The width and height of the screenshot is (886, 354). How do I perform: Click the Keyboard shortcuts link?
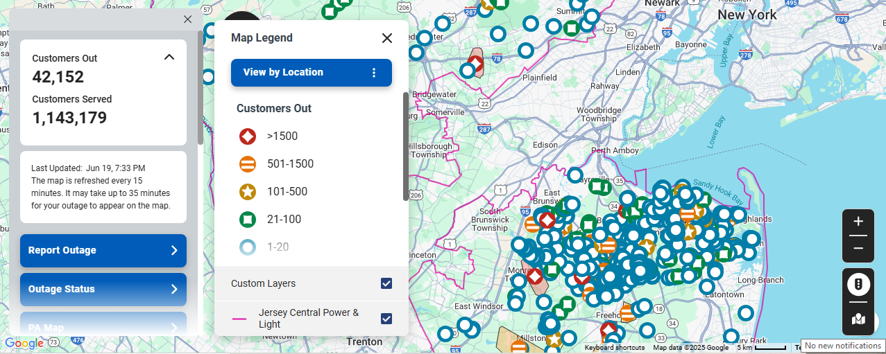tap(615, 348)
